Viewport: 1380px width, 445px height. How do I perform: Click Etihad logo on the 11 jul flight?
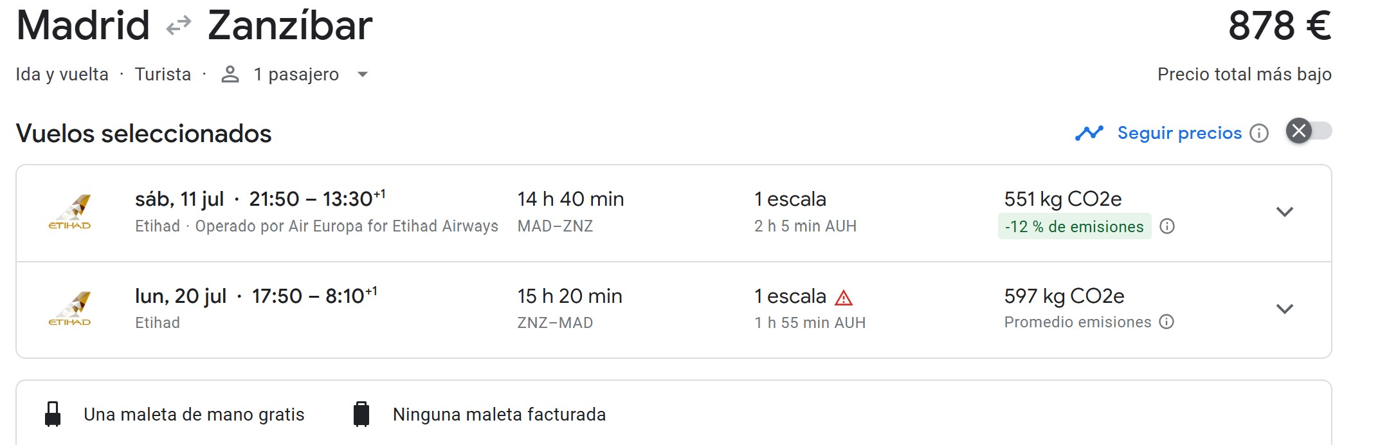point(70,212)
